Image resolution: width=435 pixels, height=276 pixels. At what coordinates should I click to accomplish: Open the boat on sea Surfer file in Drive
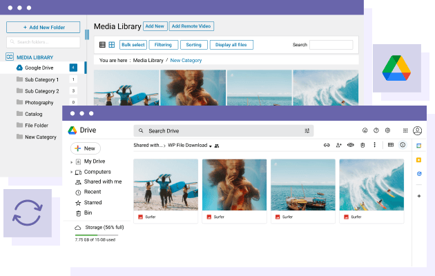tap(303, 191)
